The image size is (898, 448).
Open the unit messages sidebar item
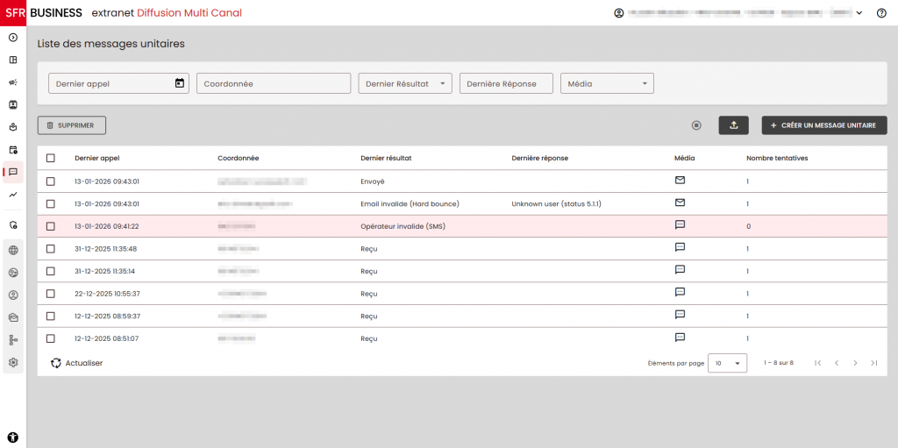coord(13,172)
